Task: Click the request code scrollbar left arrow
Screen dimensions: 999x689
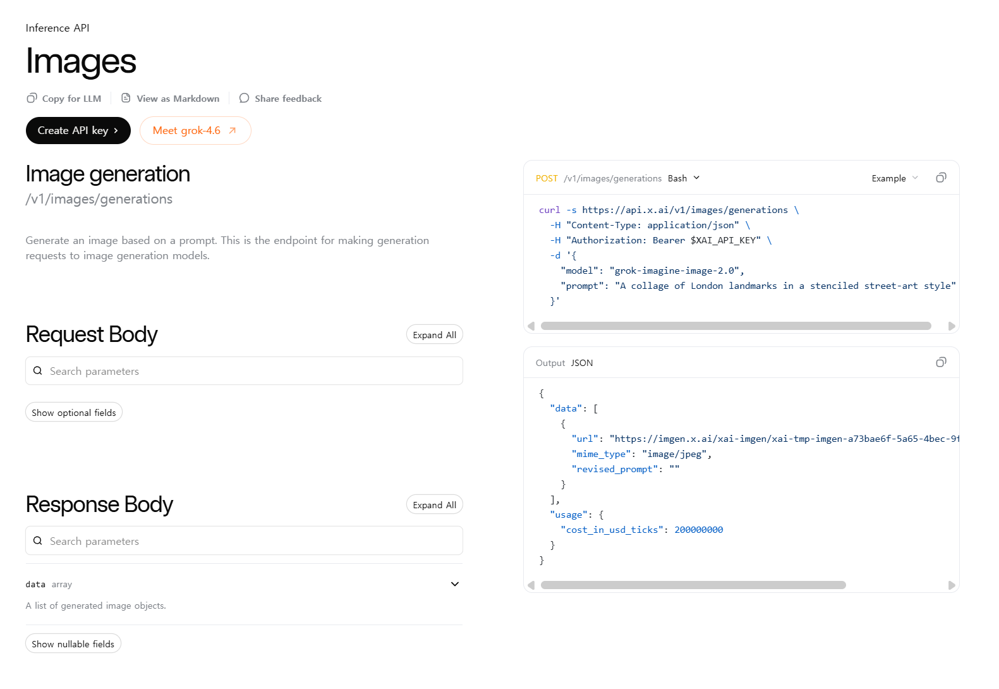Action: (x=531, y=326)
